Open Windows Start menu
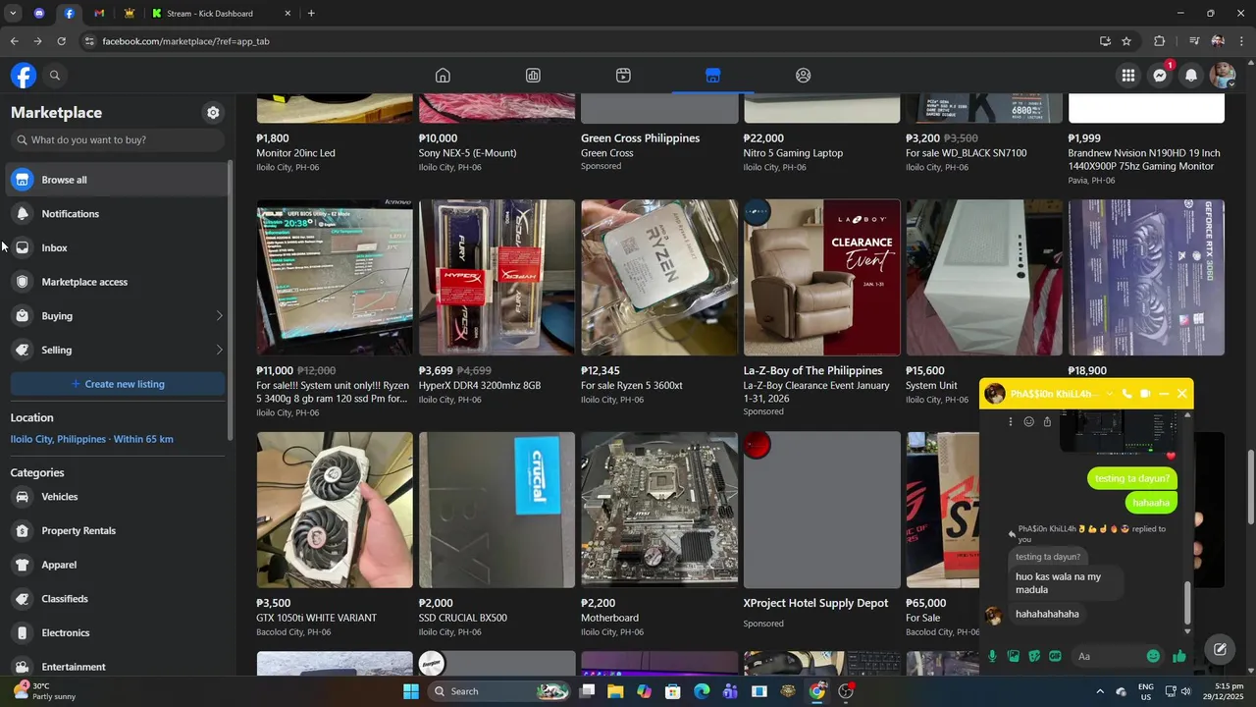 point(411,691)
